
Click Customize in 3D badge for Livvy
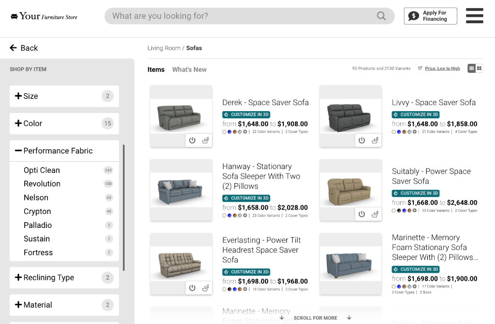coord(416,114)
